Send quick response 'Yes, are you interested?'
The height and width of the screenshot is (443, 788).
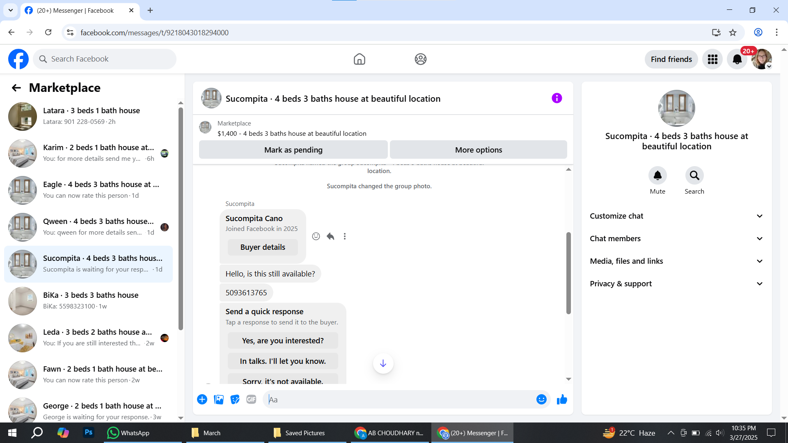pyautogui.click(x=283, y=341)
